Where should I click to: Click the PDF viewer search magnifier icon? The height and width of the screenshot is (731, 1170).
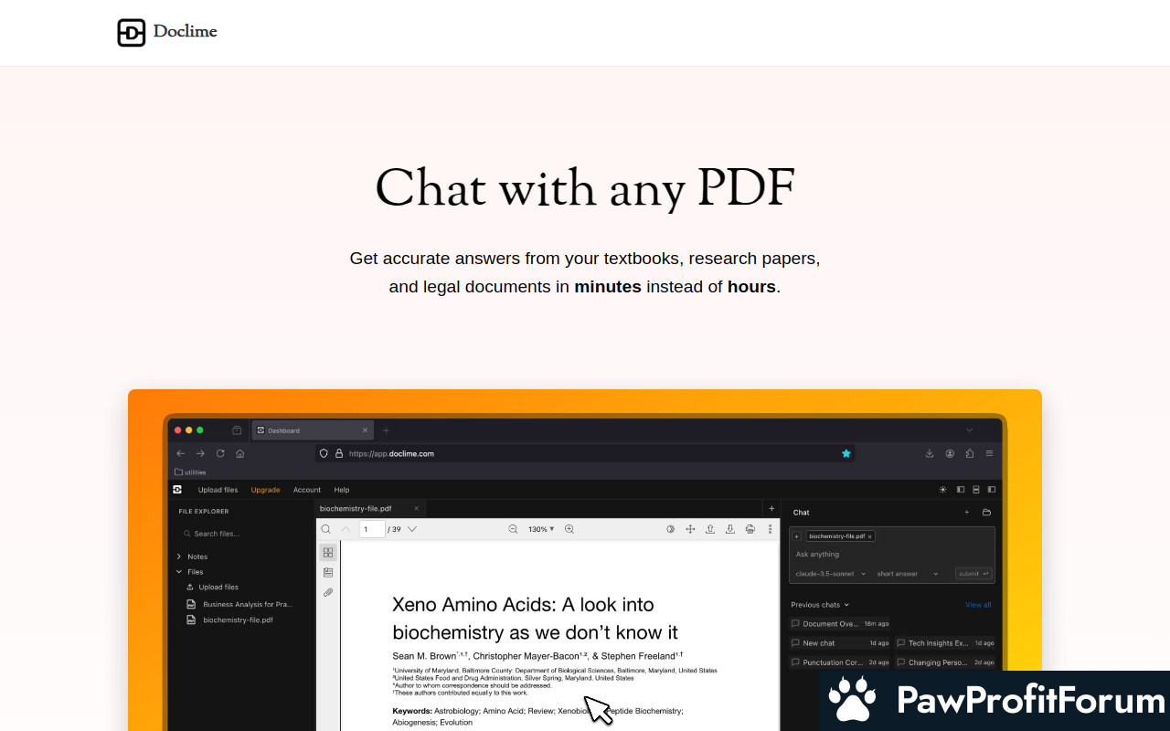pyautogui.click(x=326, y=529)
